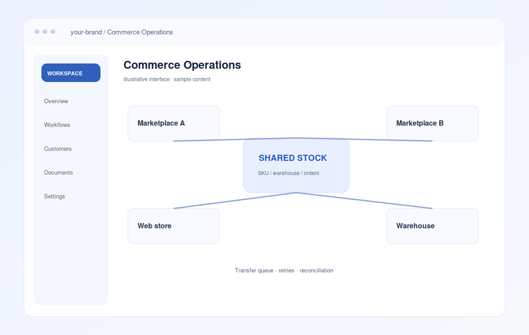
Task: Click the Web store card
Action: click(x=174, y=226)
